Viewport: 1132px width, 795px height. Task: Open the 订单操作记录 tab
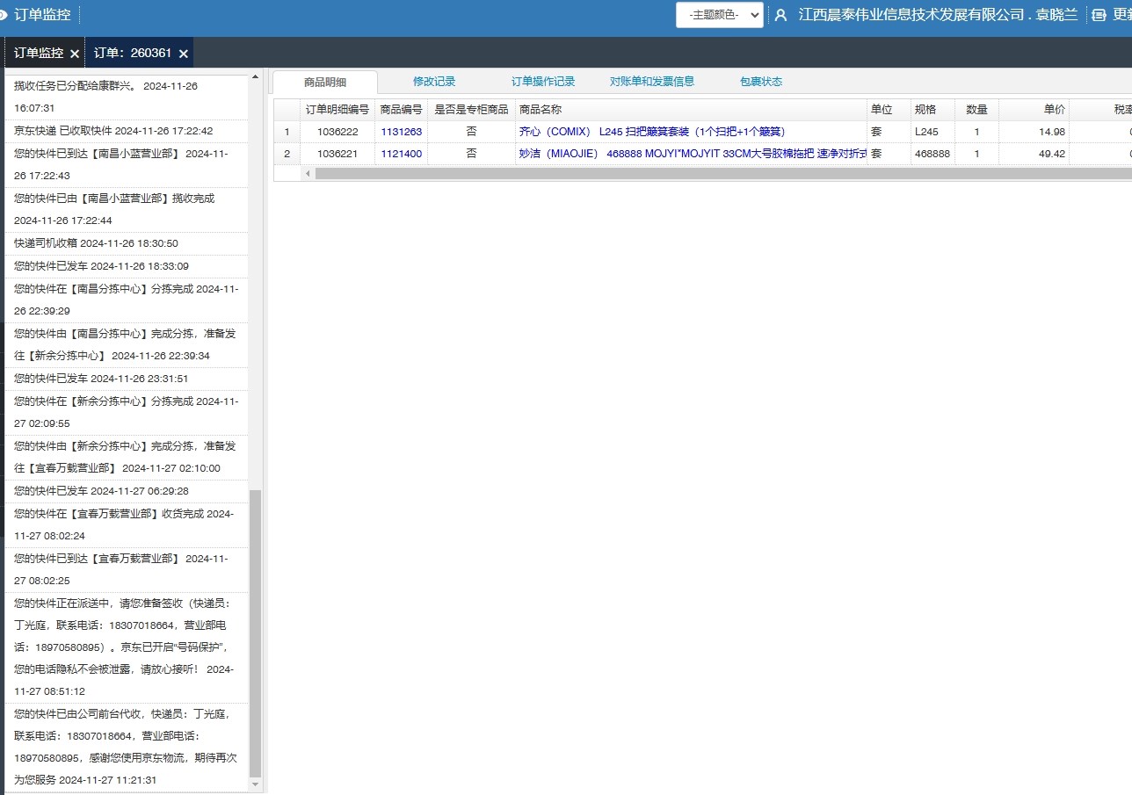pos(543,82)
